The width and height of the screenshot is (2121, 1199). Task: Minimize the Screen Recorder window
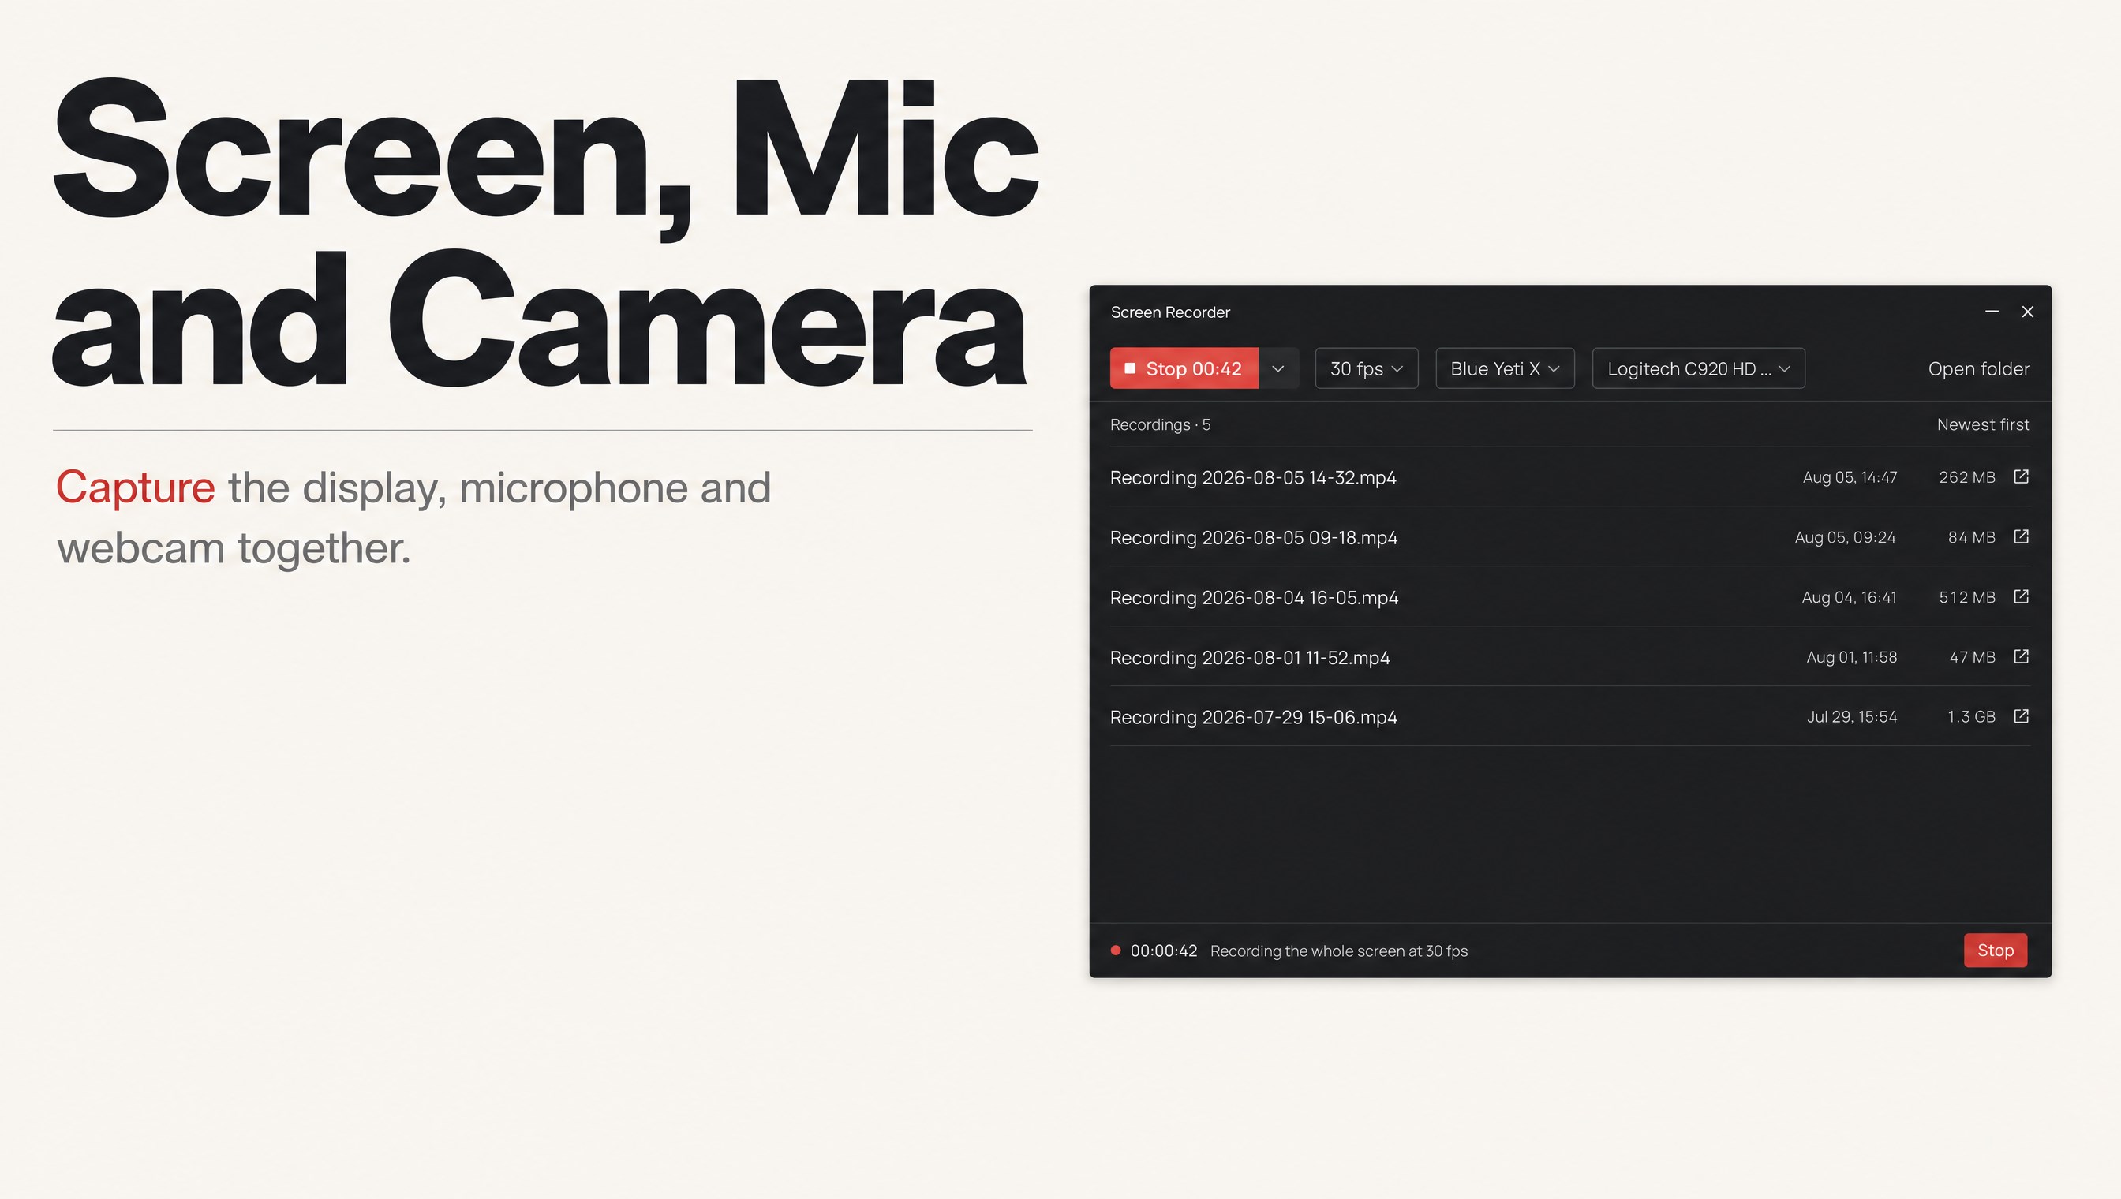[1992, 312]
